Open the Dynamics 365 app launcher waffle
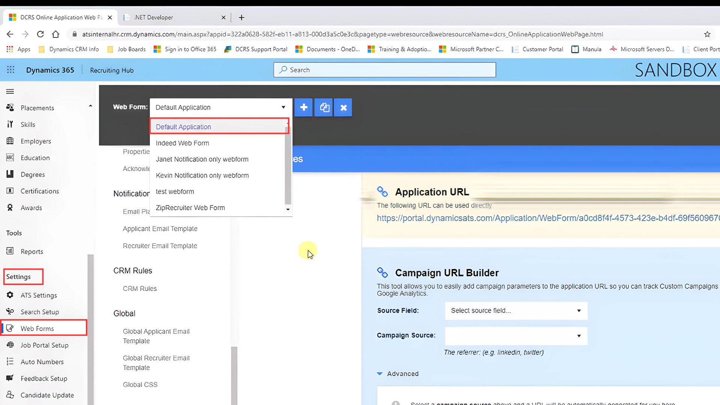The width and height of the screenshot is (720, 405). (10, 70)
